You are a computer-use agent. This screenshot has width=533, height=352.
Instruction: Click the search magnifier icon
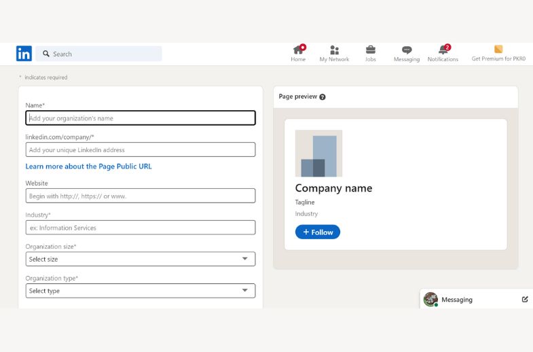click(x=46, y=54)
